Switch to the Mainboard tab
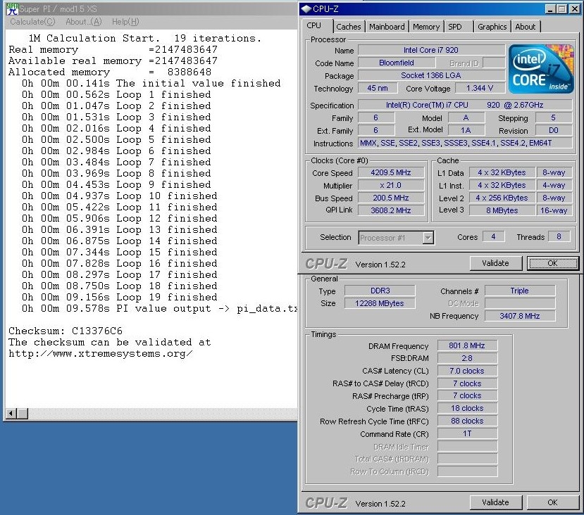Viewport: 584px width, 515px height. [387, 27]
